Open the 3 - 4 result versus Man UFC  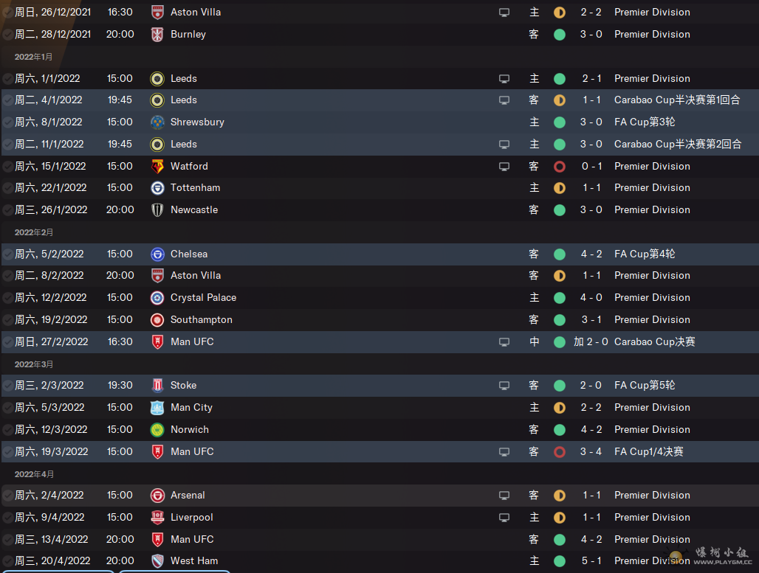tap(591, 451)
